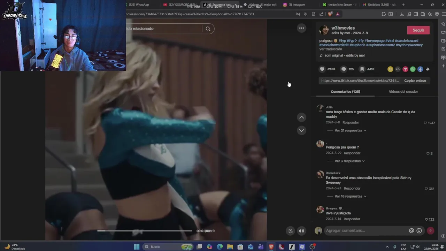
Task: Open browser media control music icon
Action: pyautogui.click(x=409, y=14)
